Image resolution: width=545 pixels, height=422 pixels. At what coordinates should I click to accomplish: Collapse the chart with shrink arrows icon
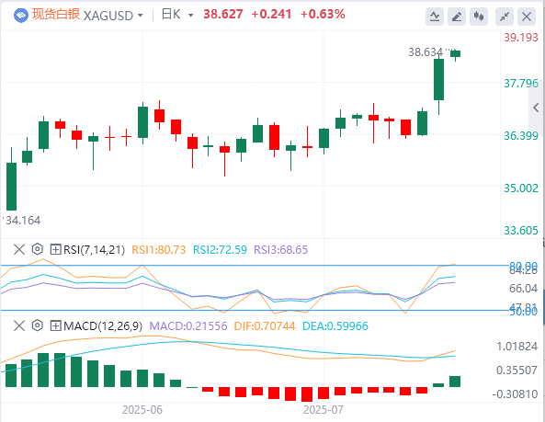(505, 17)
